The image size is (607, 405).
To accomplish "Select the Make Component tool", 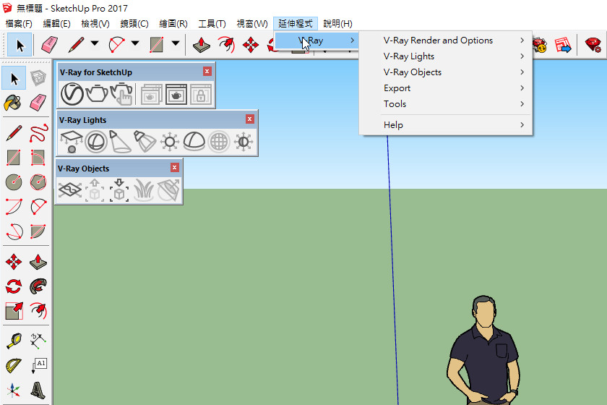I will point(38,78).
